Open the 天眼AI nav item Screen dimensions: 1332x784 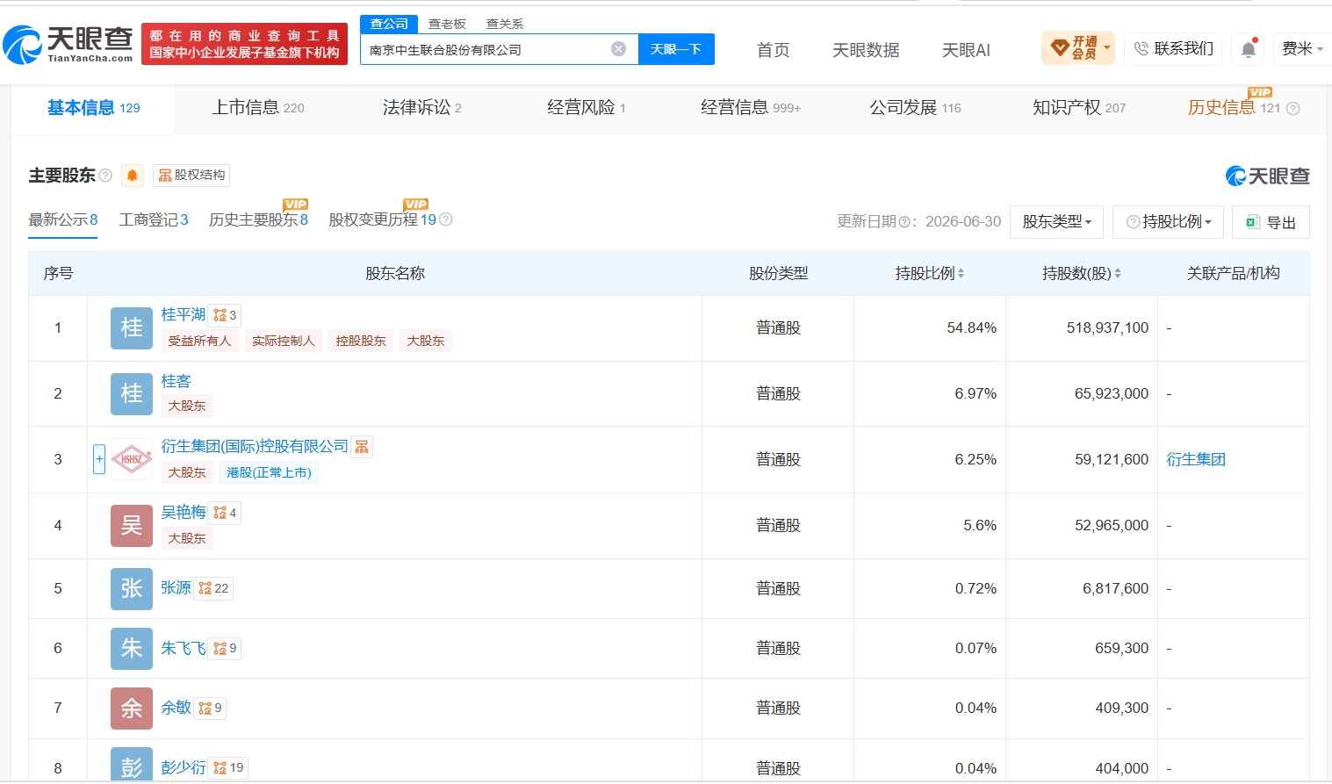pyautogui.click(x=966, y=50)
